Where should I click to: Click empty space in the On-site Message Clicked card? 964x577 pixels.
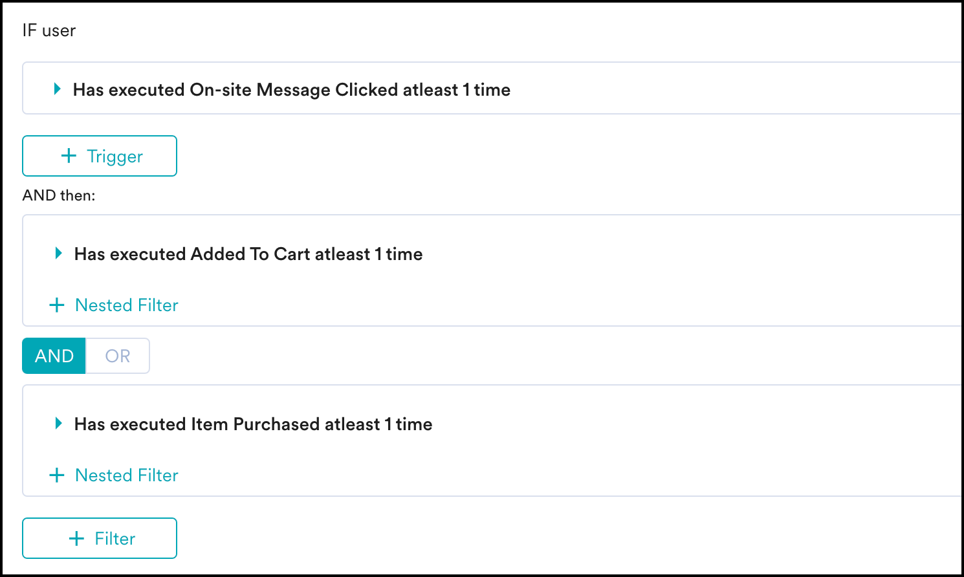click(x=712, y=89)
